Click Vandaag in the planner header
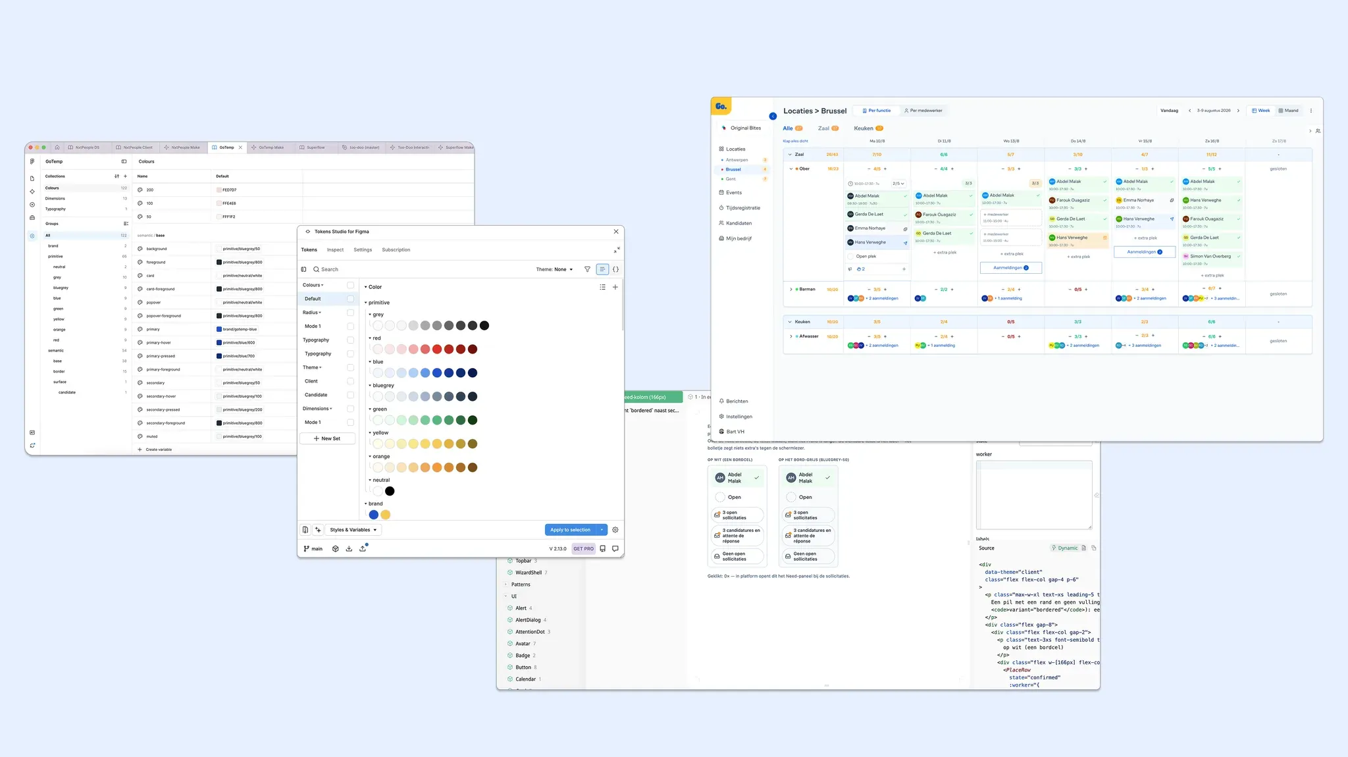The height and width of the screenshot is (757, 1348). coord(1169,111)
